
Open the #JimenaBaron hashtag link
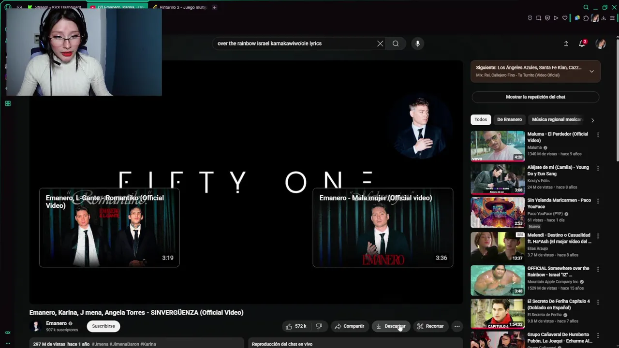coord(125,344)
